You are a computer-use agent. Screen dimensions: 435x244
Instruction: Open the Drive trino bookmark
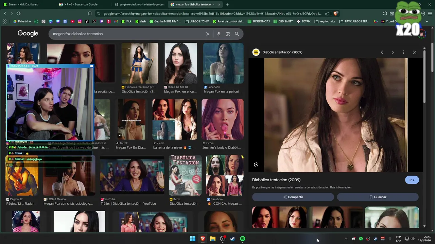(x=22, y=21)
